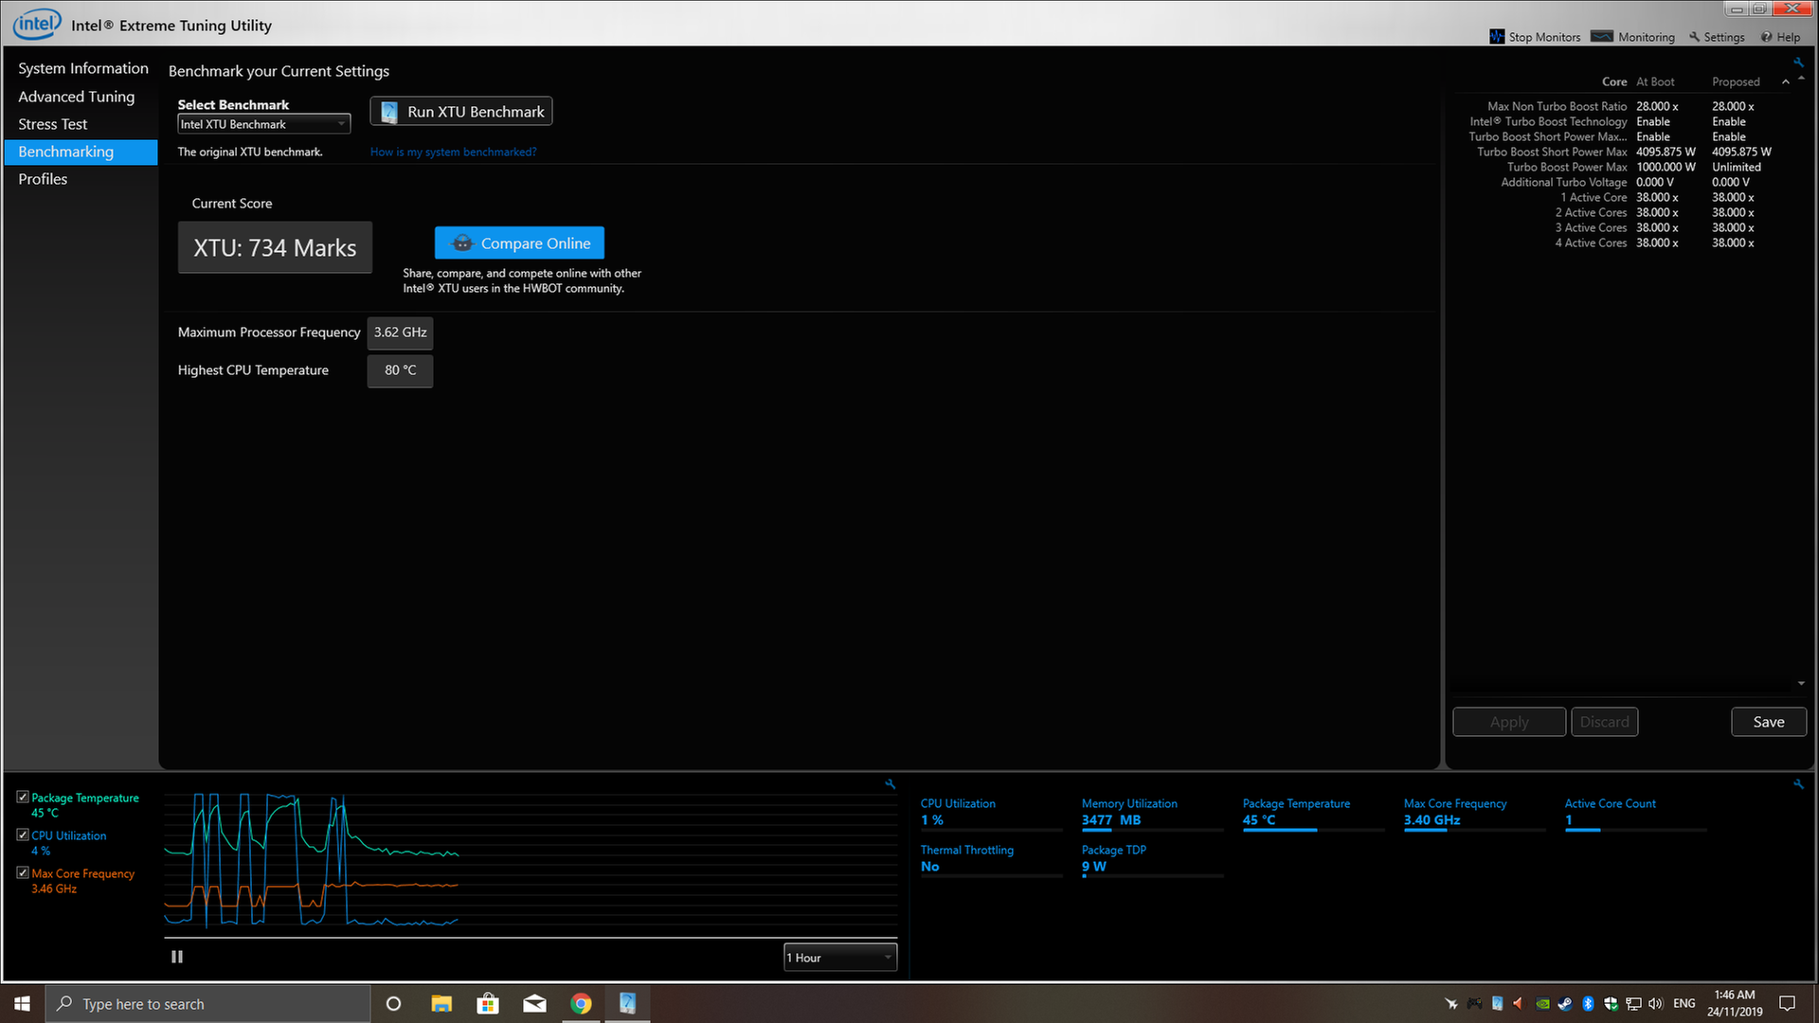Click the Bluetooth tray icon
The height and width of the screenshot is (1023, 1819).
(x=1588, y=1003)
